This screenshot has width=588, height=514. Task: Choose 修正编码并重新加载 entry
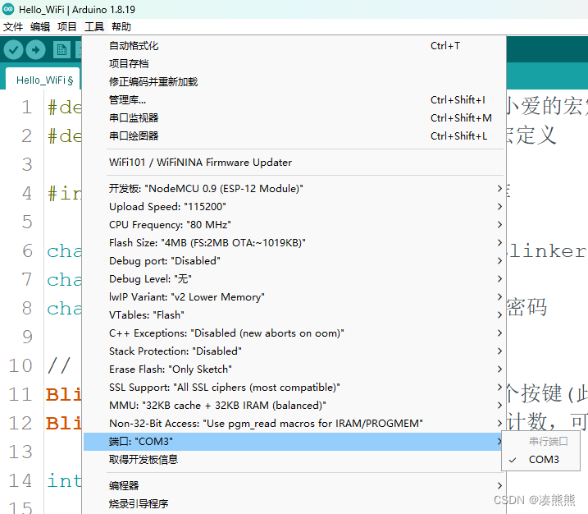[x=294, y=82]
